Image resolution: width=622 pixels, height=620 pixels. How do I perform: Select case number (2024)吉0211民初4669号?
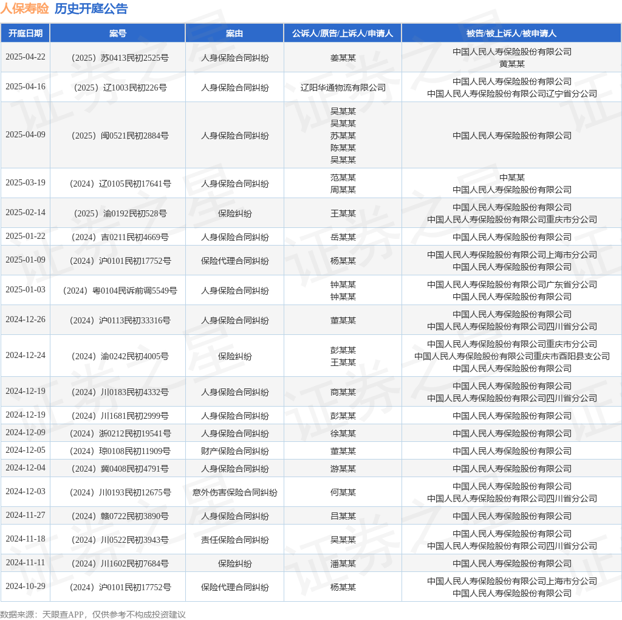[118, 237]
